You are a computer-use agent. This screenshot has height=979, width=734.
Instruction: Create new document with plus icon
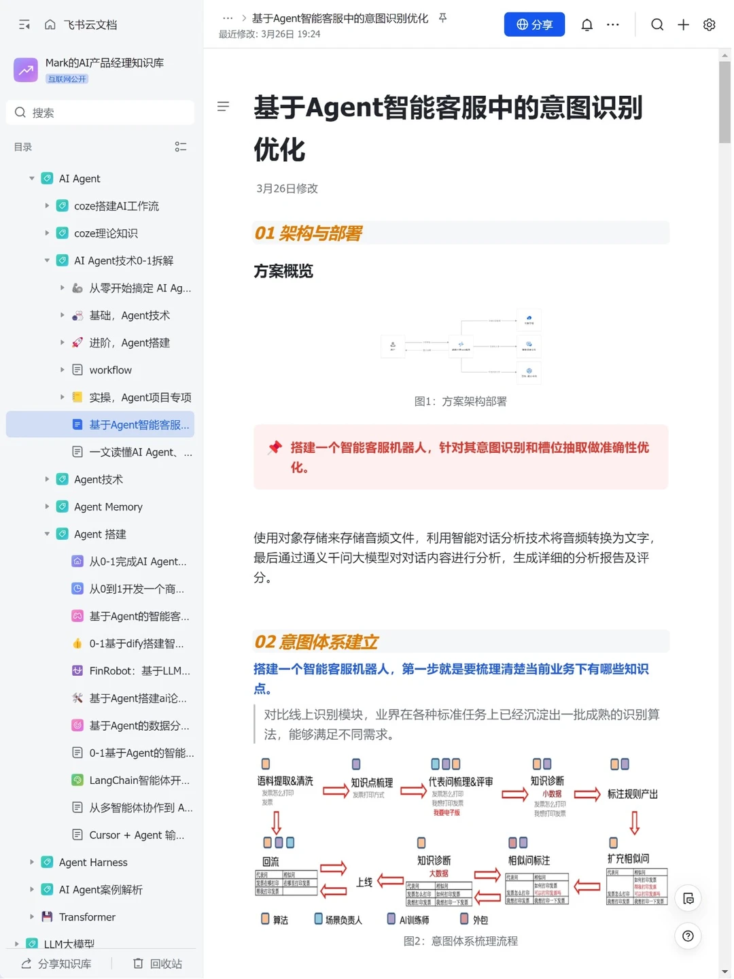pyautogui.click(x=684, y=25)
